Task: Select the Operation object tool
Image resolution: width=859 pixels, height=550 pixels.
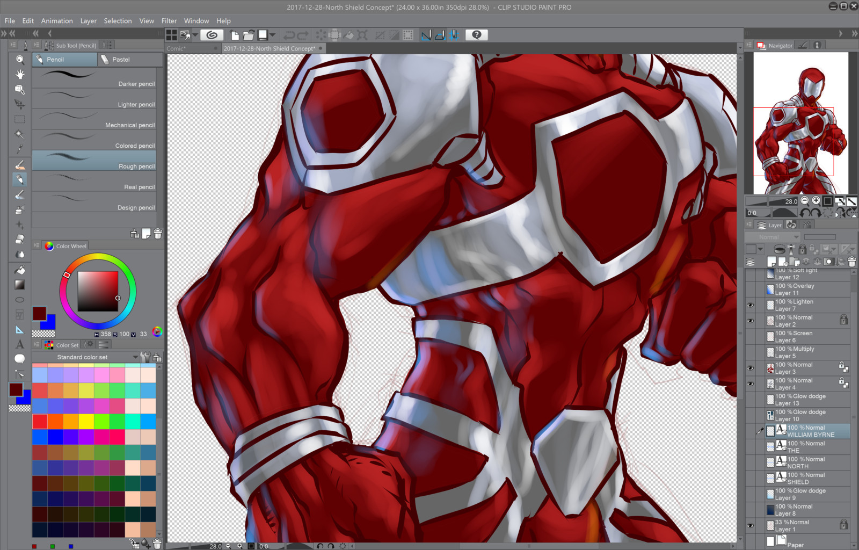Action: pyautogui.click(x=20, y=89)
